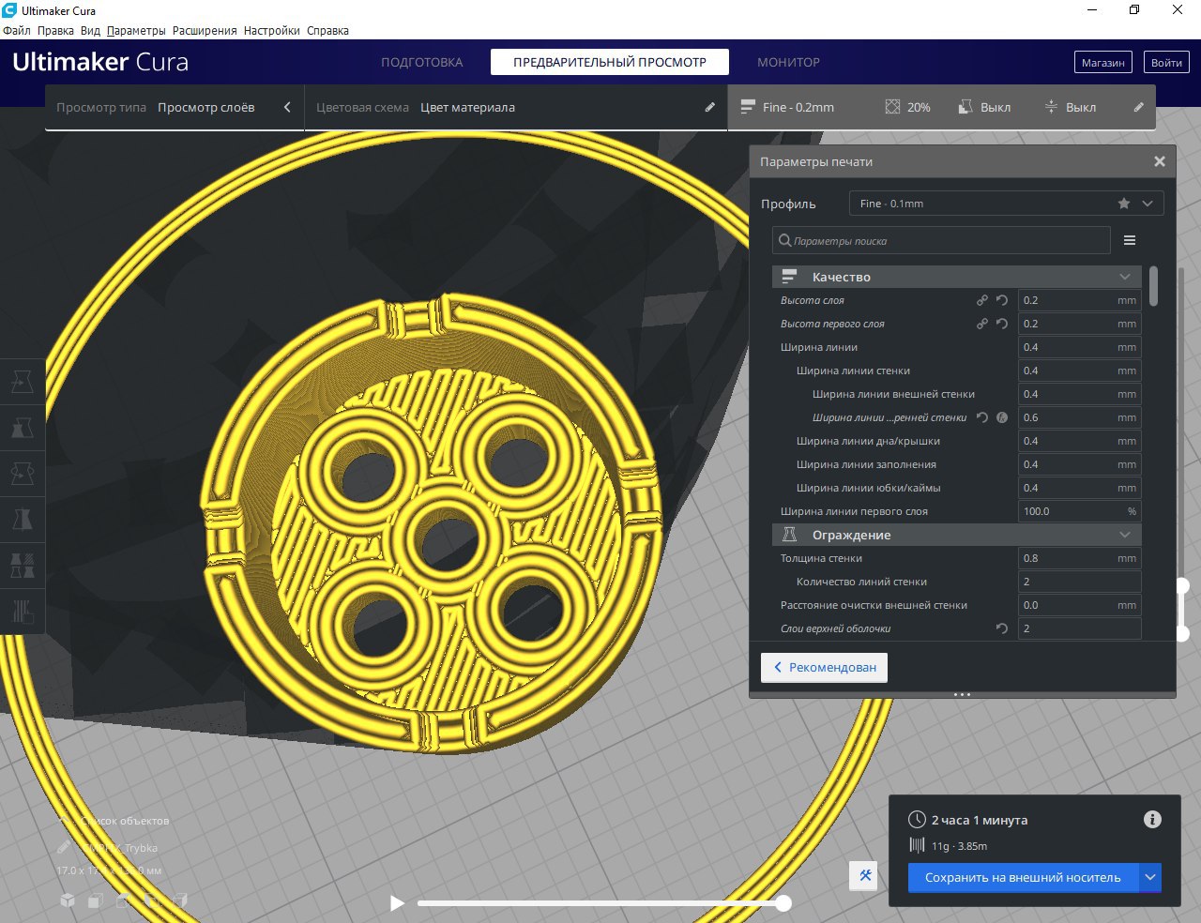Click the pencil icon to rename the job
This screenshot has width=1201, height=923.
click(64, 847)
